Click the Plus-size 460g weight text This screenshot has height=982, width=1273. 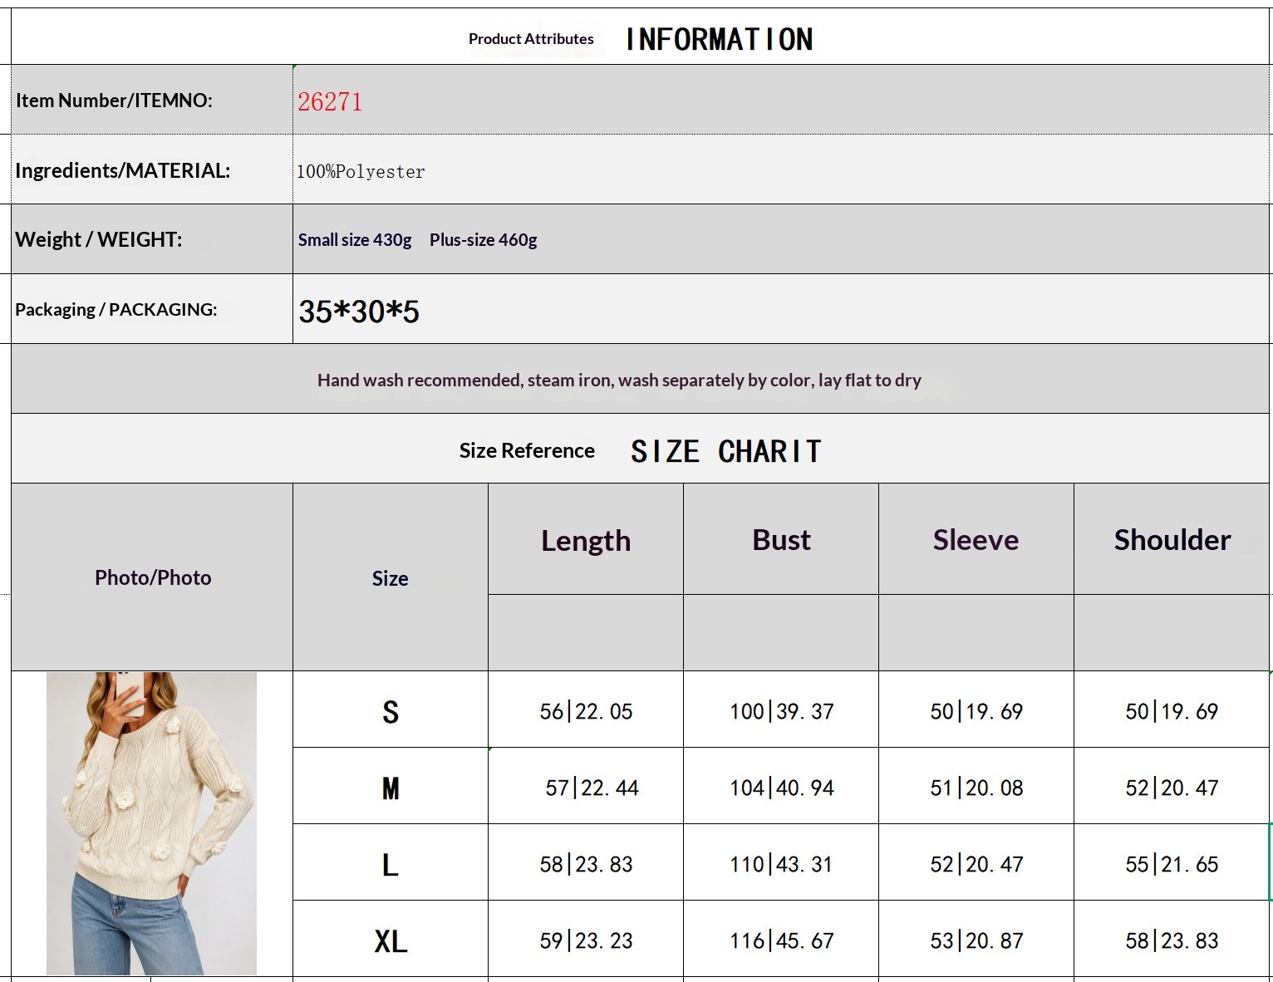[x=483, y=240]
